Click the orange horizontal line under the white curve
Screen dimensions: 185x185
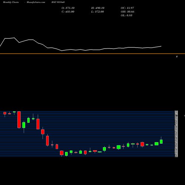pyautogui.click(x=92, y=54)
